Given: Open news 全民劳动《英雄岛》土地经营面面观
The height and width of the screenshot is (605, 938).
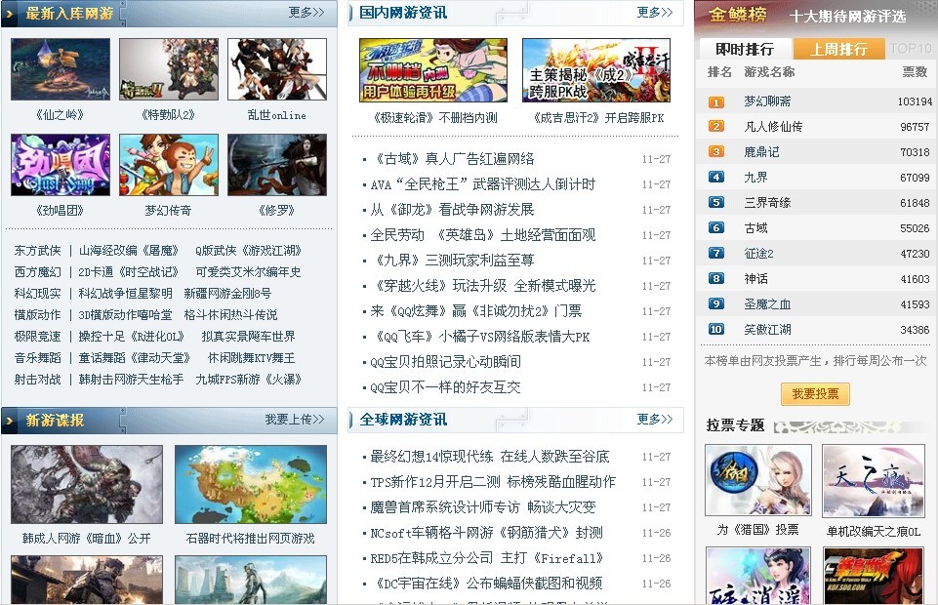Looking at the screenshot, I should coord(483,235).
